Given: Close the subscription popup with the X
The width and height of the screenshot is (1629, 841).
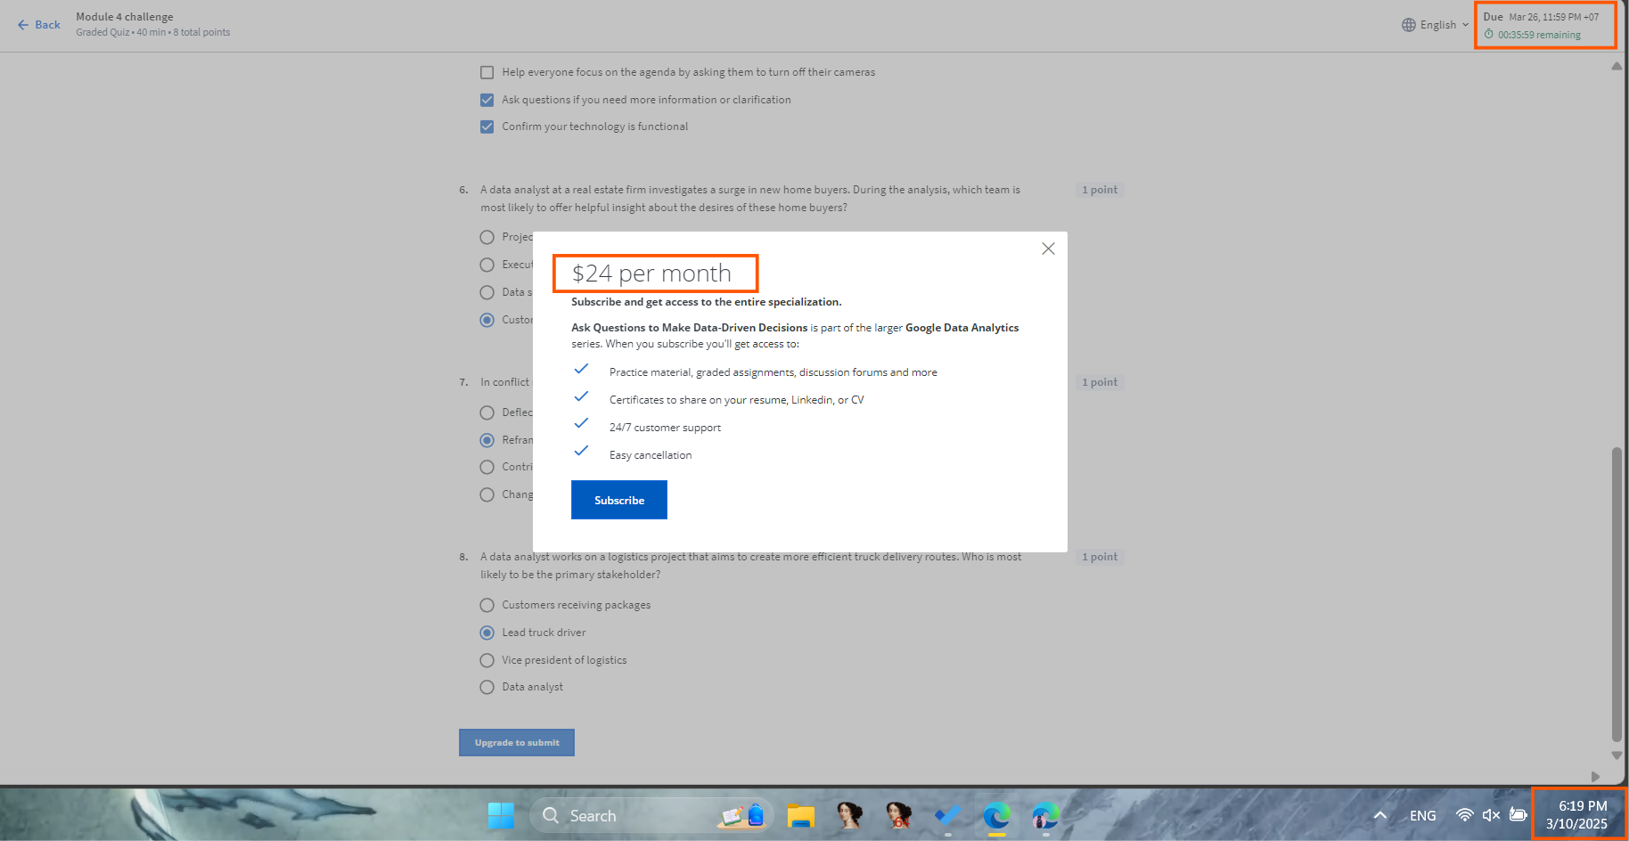Looking at the screenshot, I should 1048,249.
